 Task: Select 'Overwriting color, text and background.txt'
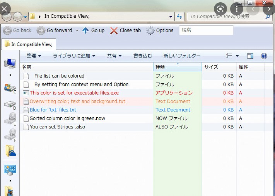pos(77,101)
